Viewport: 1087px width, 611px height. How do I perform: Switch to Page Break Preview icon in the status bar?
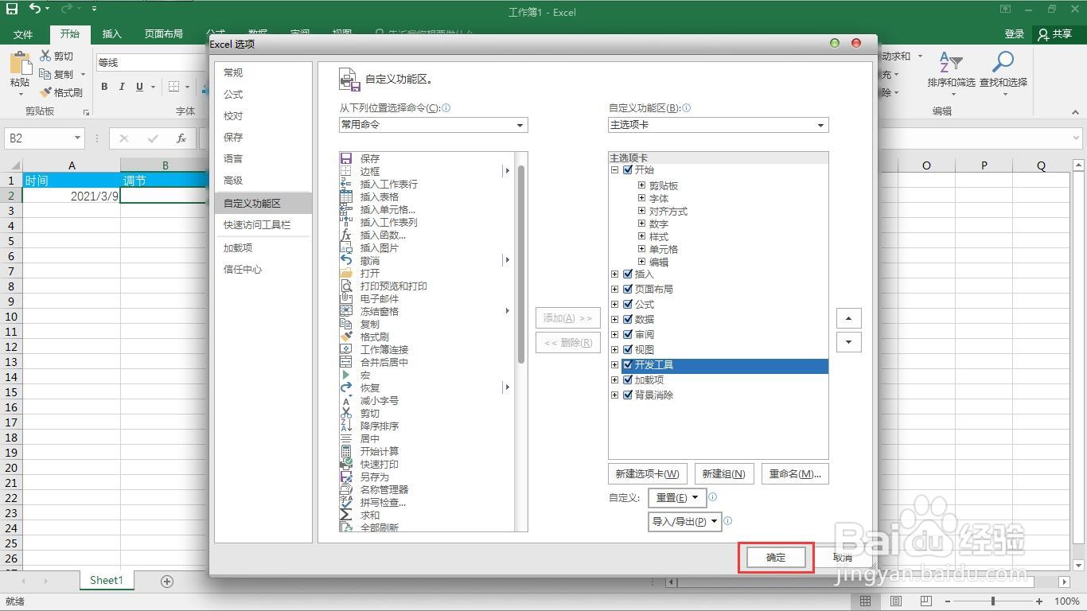(926, 601)
